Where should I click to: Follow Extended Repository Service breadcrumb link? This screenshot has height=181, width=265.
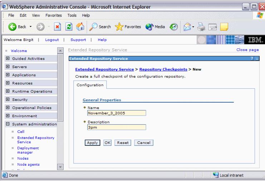(104, 69)
